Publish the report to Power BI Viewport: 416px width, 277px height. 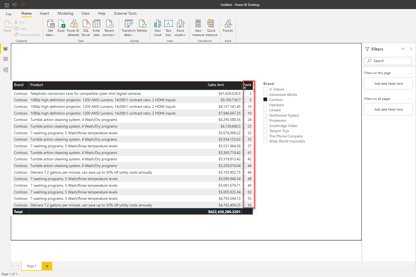(x=228, y=28)
